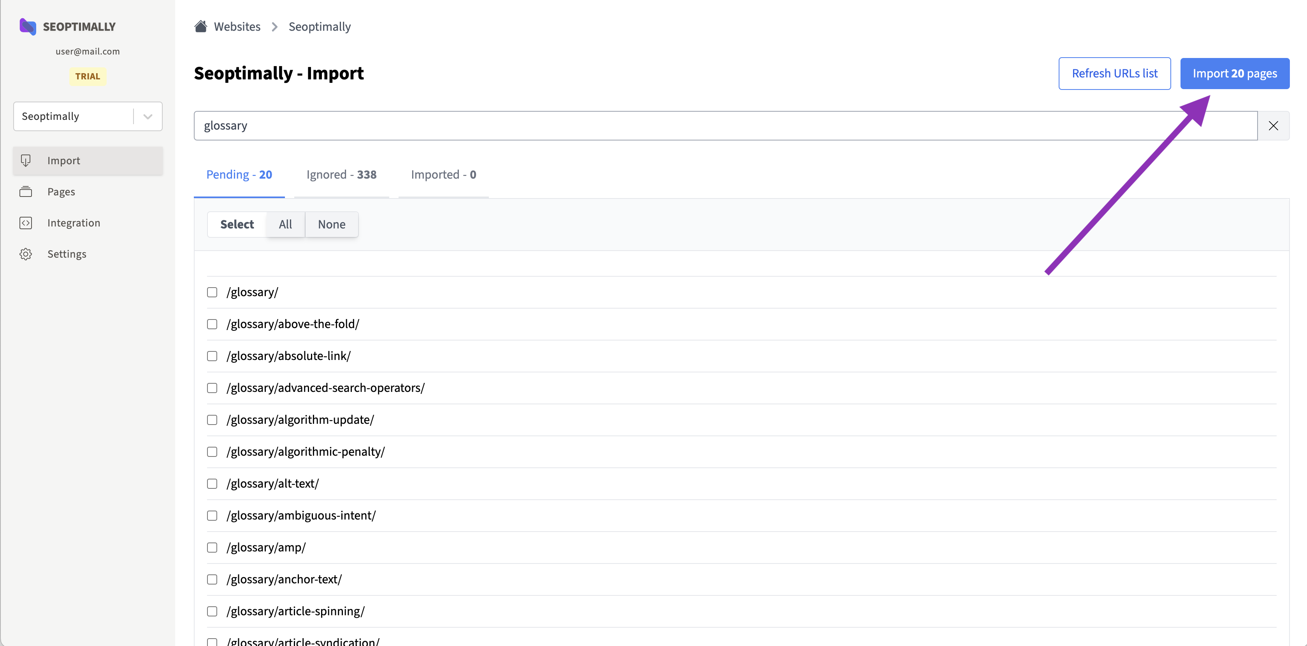Tick /glossary/alt-text/ checkbox

212,484
